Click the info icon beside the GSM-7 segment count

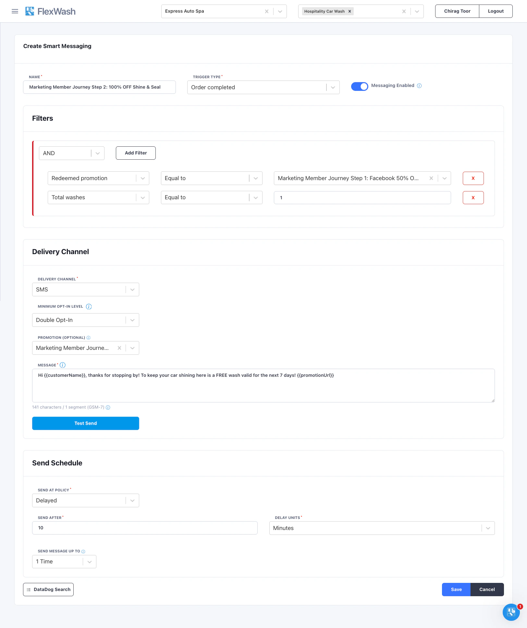(108, 407)
